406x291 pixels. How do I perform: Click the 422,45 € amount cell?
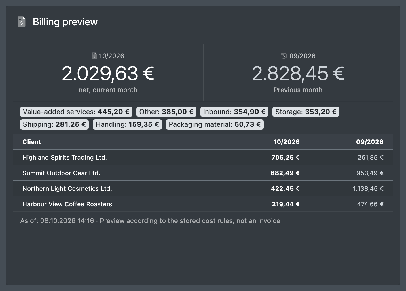click(x=285, y=189)
